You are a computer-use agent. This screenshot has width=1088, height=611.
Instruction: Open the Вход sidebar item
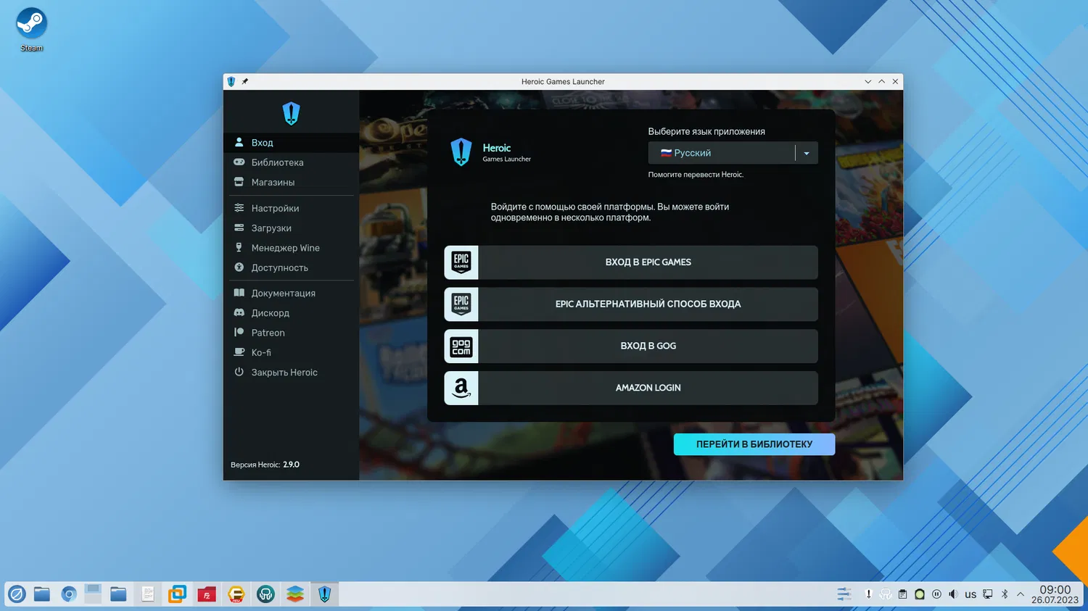[x=291, y=143]
